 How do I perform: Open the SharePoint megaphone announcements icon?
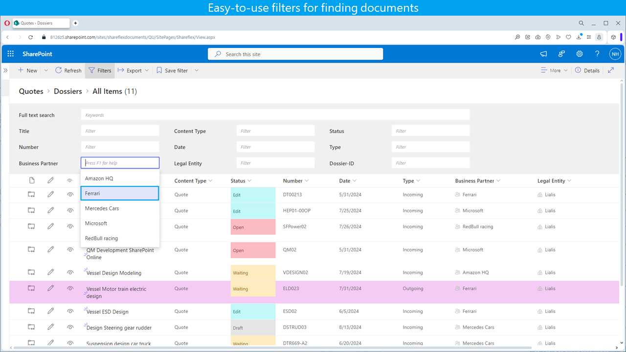[x=543, y=54]
